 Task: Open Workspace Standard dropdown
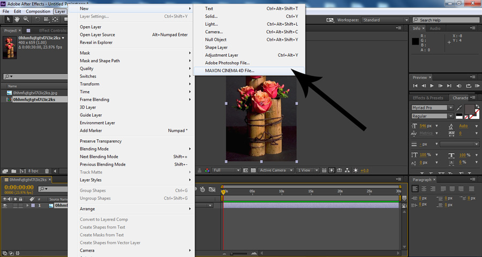[385, 20]
